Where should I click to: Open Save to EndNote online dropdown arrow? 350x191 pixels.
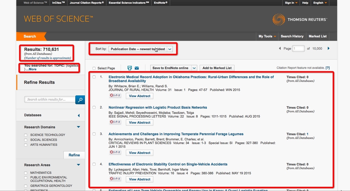pyautogui.click(x=194, y=68)
